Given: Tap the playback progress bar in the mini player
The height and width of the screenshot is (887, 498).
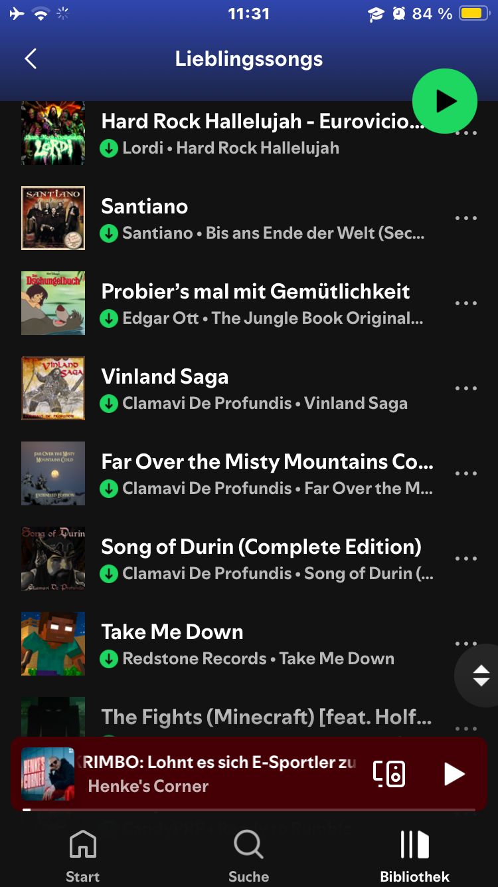Looking at the screenshot, I should pyautogui.click(x=249, y=809).
